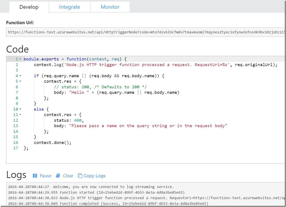Fold the else block at line 10
Image resolution: width=286 pixels, height=207 pixels.
20,109
